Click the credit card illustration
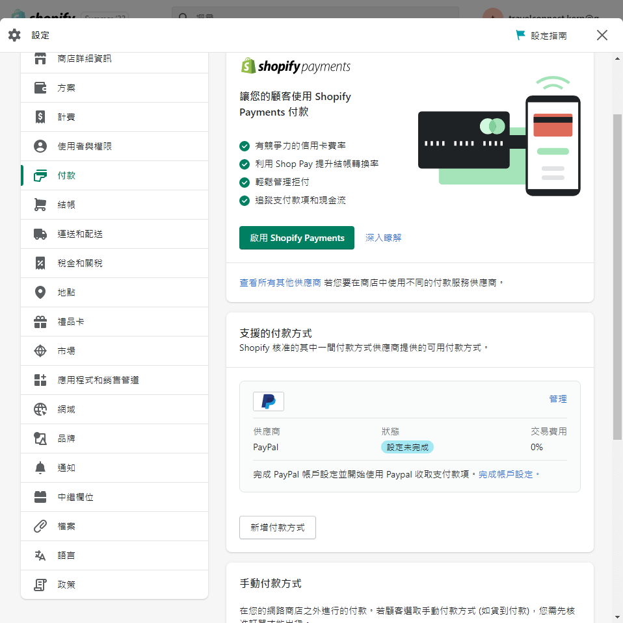Viewport: 623px width, 623px height. (464, 140)
